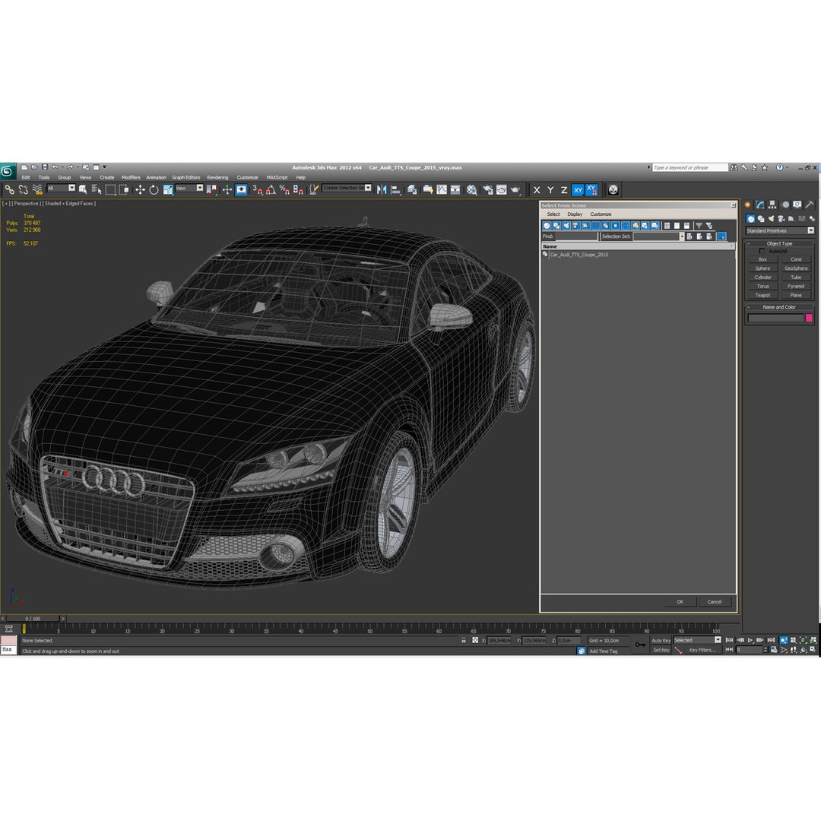
Task: Click Cancel in Select From Scene
Action: [x=714, y=601]
